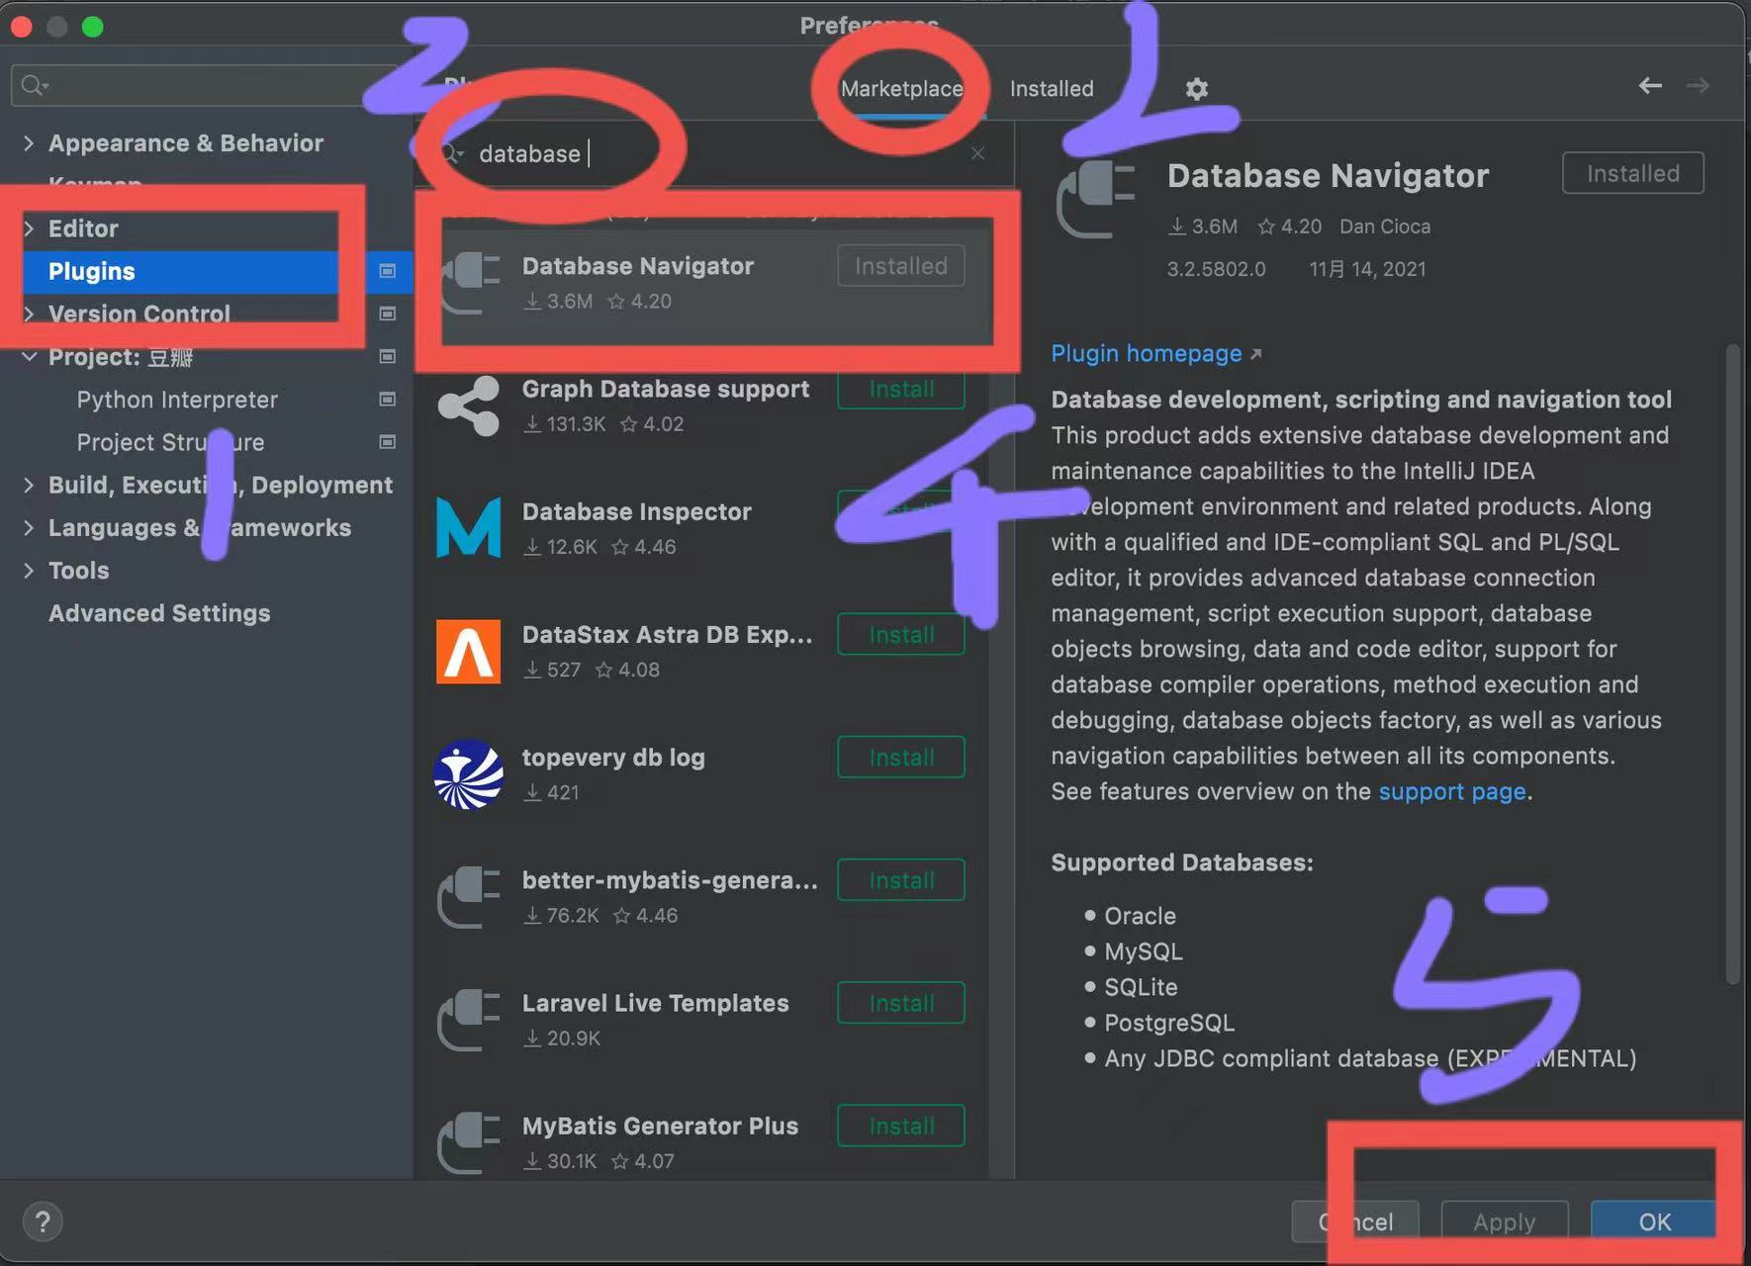
Task: Switch to the Marketplace tab
Action: click(x=901, y=88)
